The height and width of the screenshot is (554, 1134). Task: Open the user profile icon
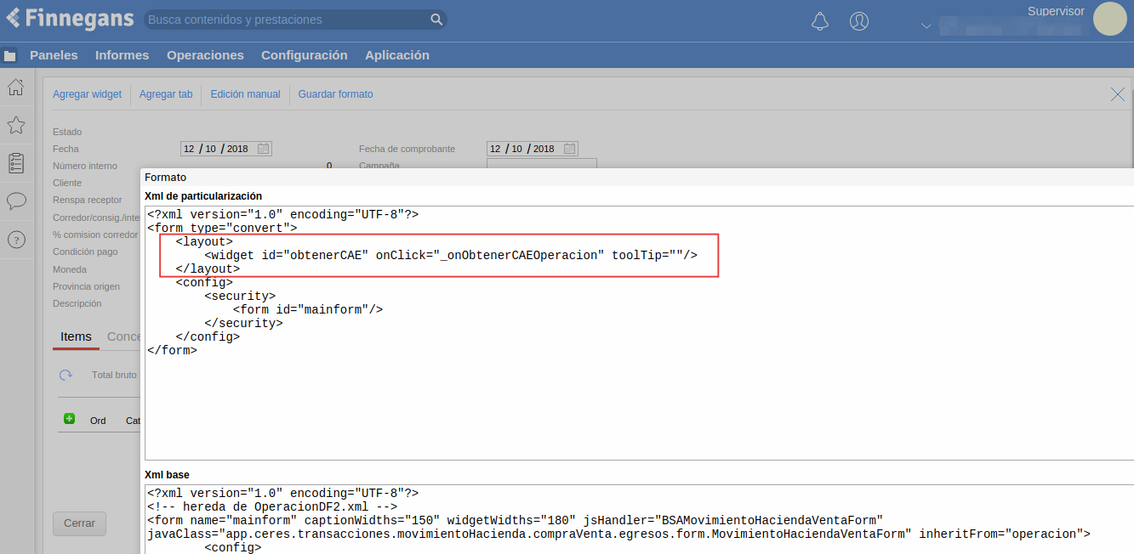859,21
